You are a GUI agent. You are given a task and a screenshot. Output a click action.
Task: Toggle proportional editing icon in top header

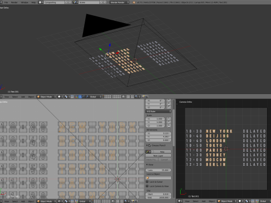(x=128, y=96)
